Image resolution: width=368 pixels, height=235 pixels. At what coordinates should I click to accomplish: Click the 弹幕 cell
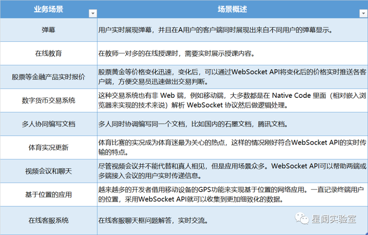49,30
